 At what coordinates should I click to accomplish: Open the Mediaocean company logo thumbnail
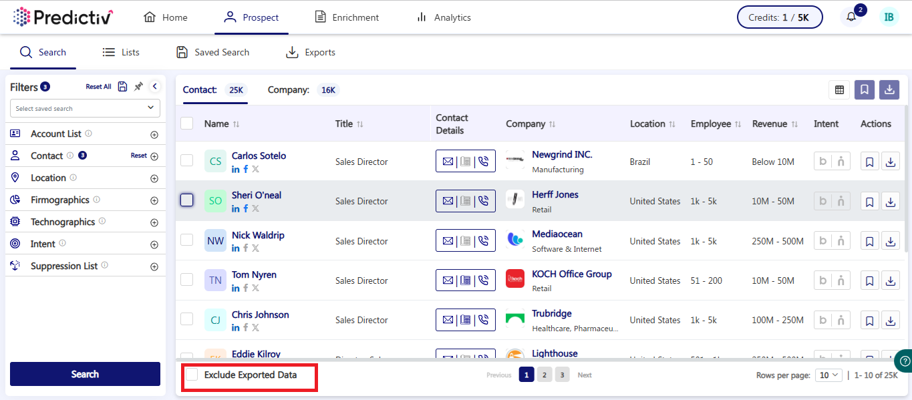click(x=515, y=238)
